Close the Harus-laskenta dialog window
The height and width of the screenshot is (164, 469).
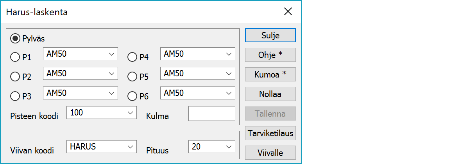click(288, 11)
